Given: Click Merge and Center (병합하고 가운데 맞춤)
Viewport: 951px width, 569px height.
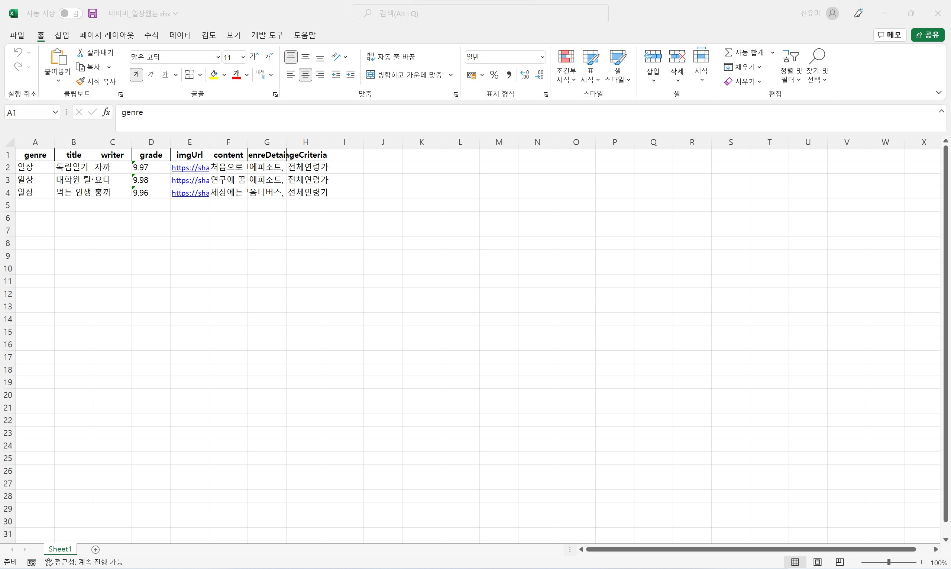Looking at the screenshot, I should (x=405, y=74).
